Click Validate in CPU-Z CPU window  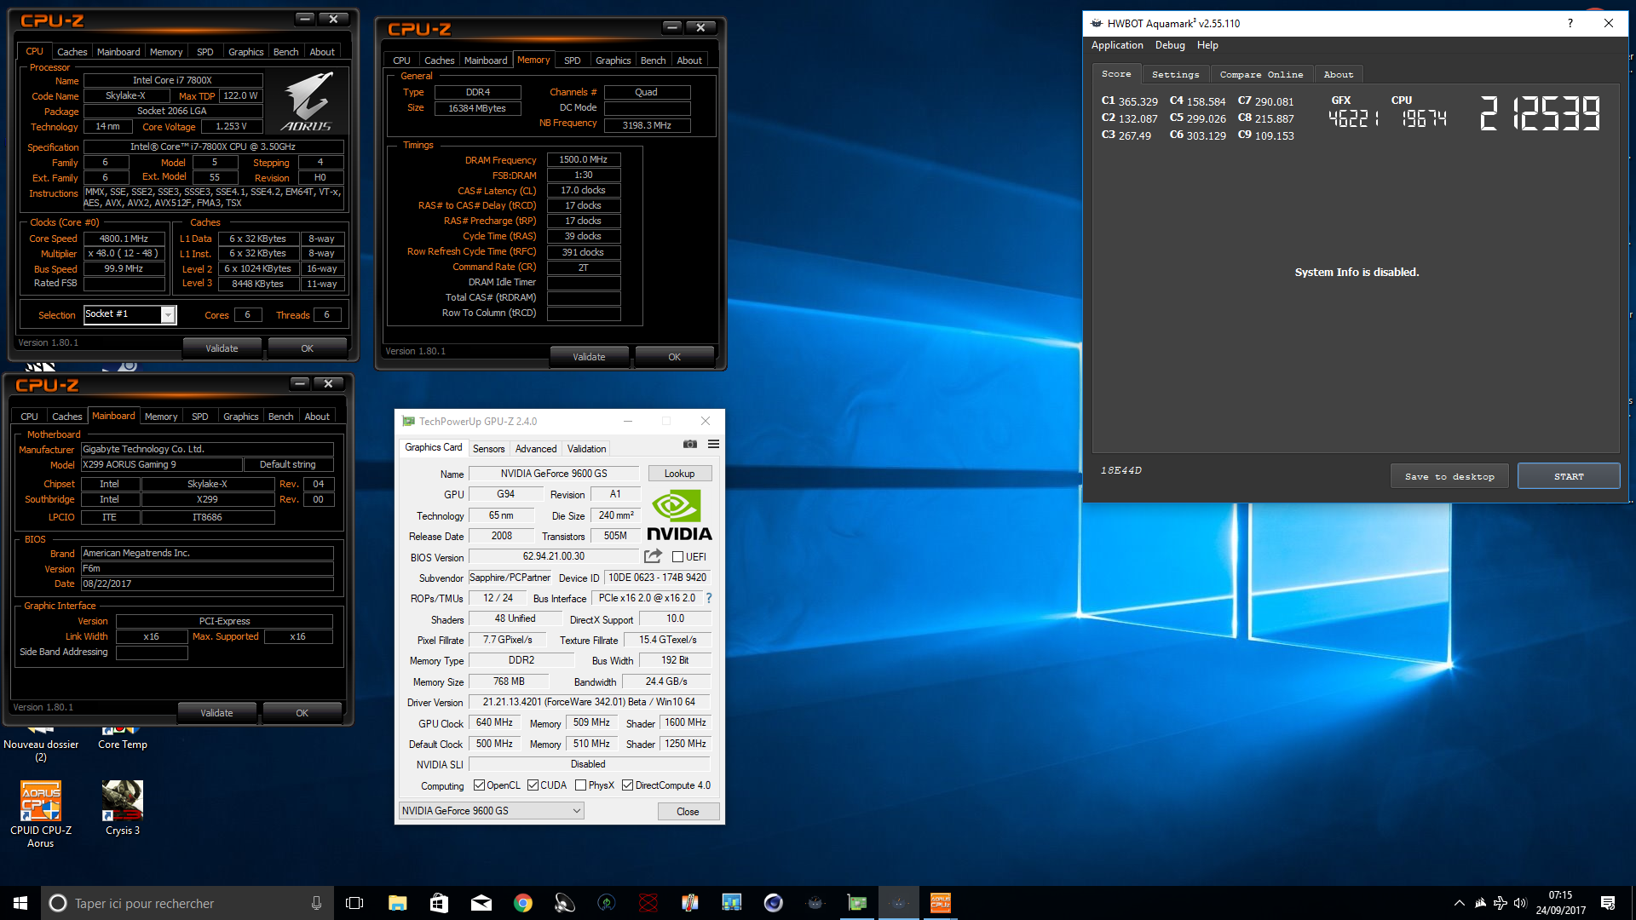coord(222,348)
